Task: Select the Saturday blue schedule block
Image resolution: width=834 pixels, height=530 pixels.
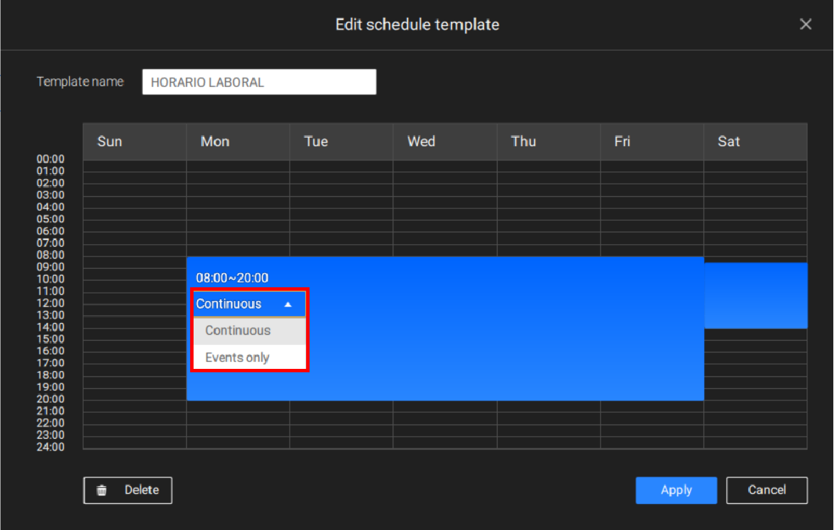Action: coord(756,296)
